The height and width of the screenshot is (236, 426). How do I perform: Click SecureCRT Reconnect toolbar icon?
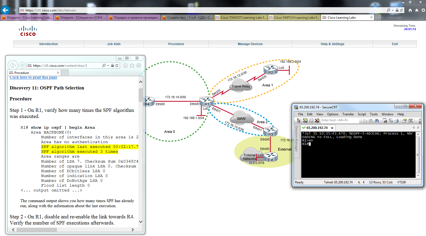(311, 121)
